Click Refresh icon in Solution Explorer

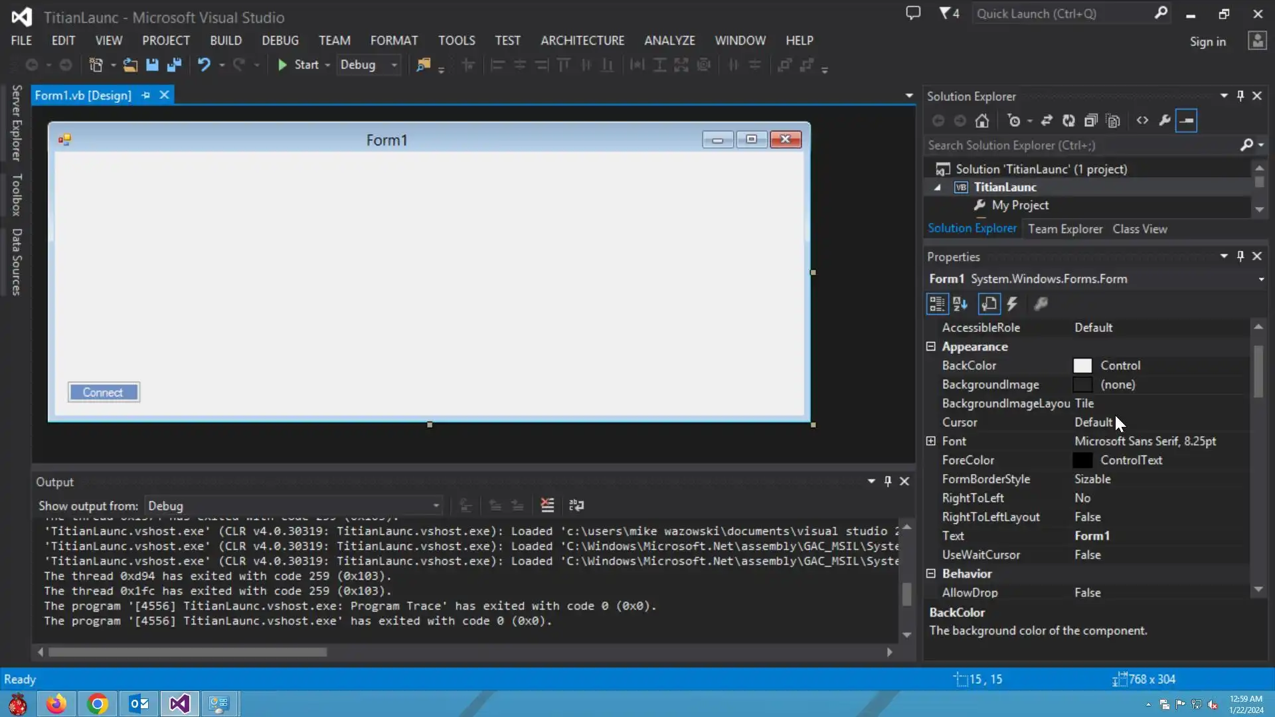coord(1068,121)
